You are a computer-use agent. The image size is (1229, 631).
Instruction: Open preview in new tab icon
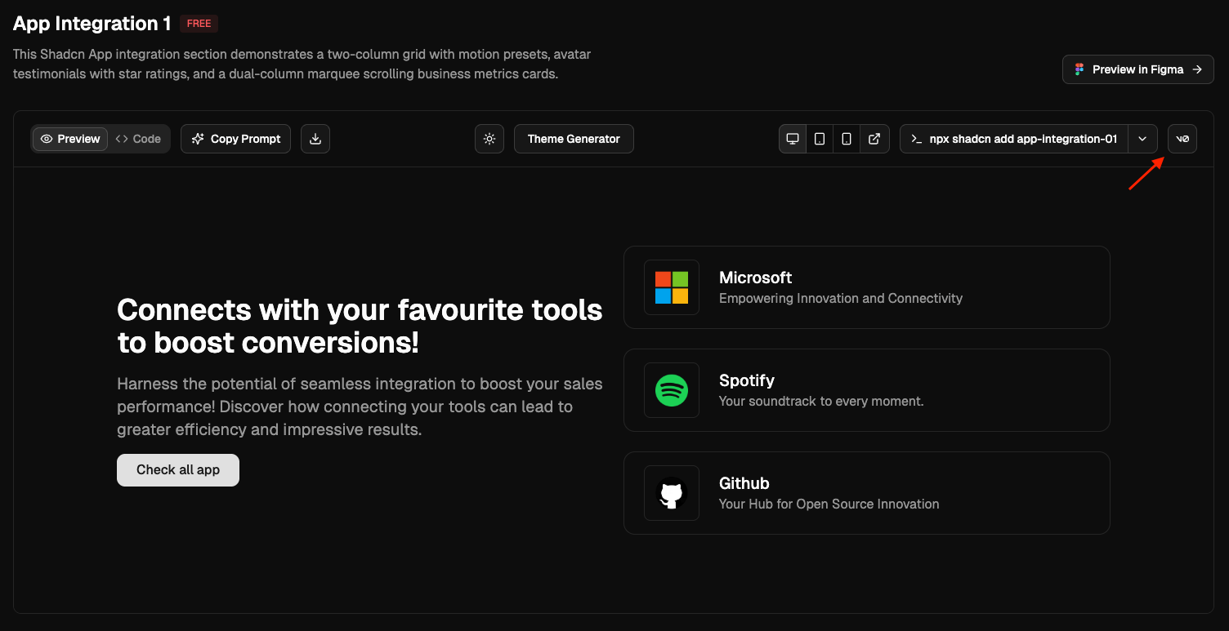[x=874, y=139]
